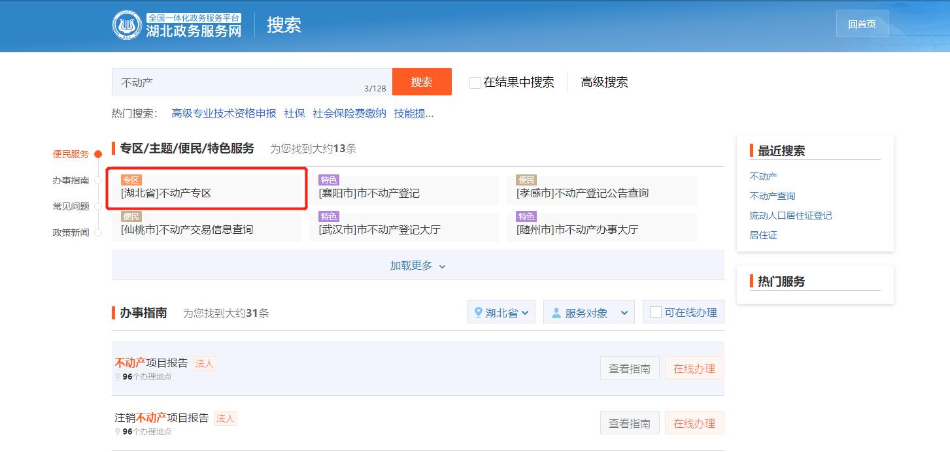Open the 服务对象 dropdown

(x=588, y=312)
